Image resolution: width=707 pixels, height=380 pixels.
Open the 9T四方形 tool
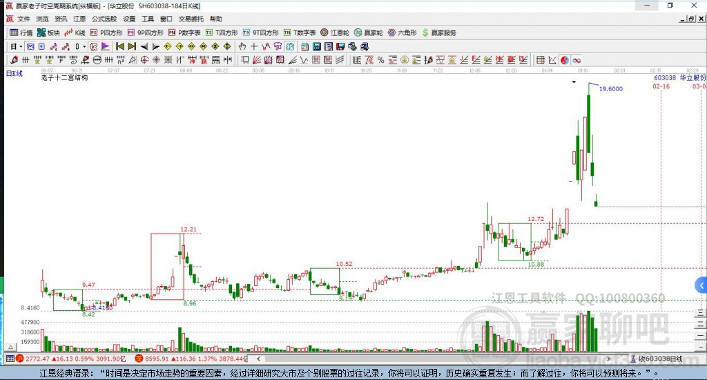point(260,32)
